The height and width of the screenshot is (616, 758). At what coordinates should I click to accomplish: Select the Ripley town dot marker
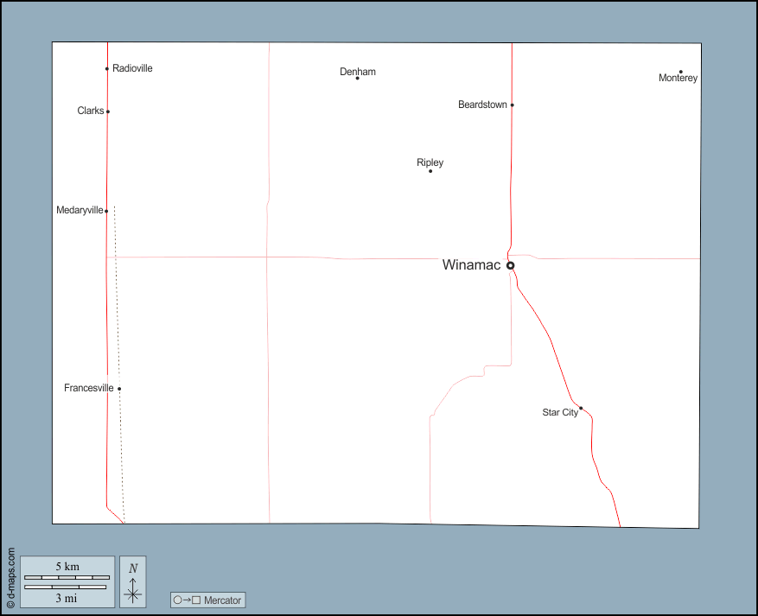(x=430, y=171)
